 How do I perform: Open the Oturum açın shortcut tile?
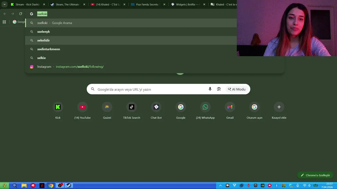click(254, 111)
